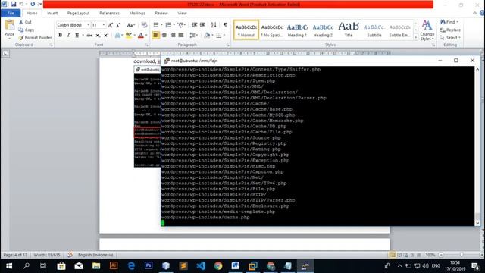This screenshot has width=485, height=273.
Task: Open Microsoft Edge from the taskbar
Action: (131, 265)
